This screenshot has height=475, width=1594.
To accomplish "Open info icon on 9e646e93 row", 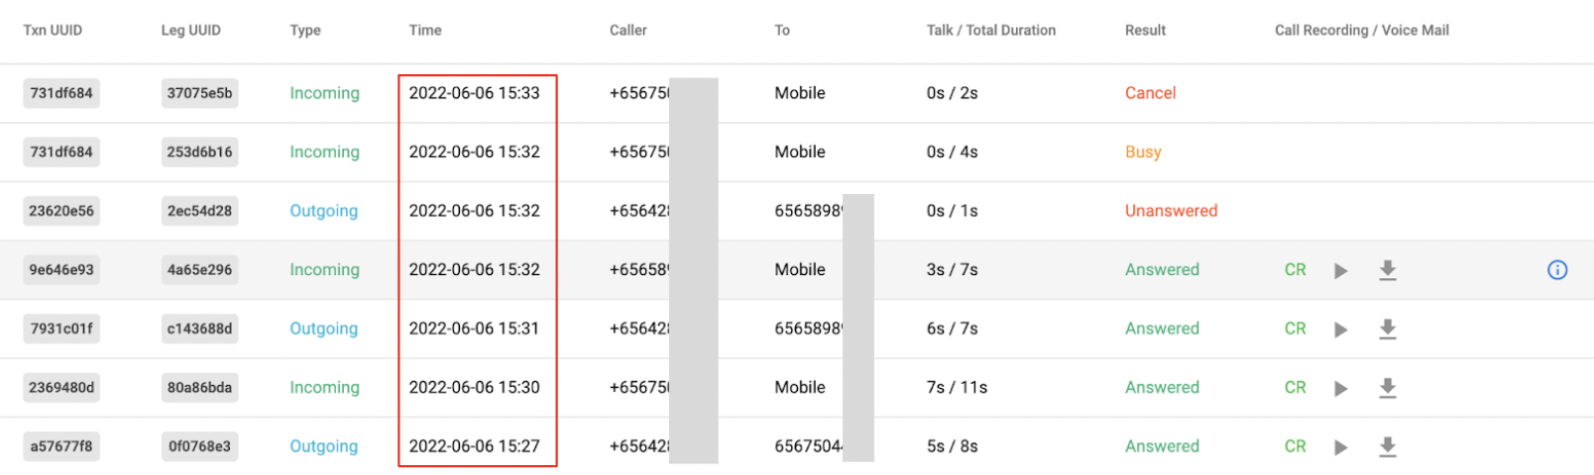I will 1557,270.
